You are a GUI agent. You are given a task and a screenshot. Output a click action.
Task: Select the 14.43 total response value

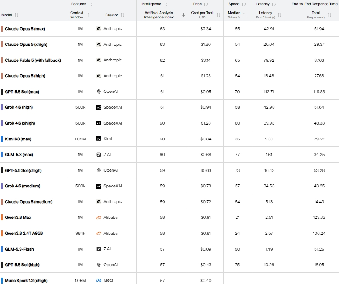click(x=319, y=202)
